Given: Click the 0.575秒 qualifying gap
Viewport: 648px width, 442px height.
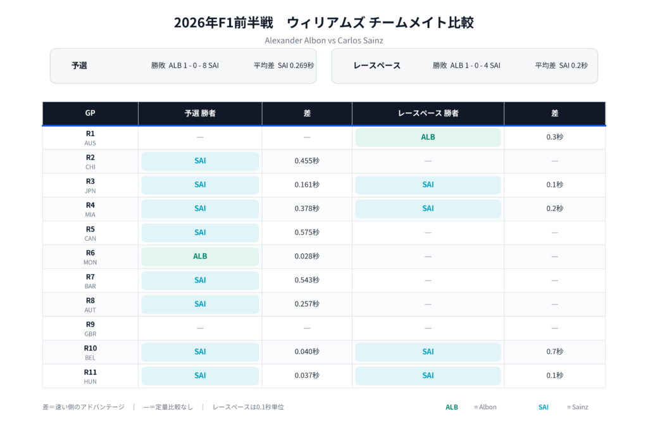Looking at the screenshot, I should 307,233.
